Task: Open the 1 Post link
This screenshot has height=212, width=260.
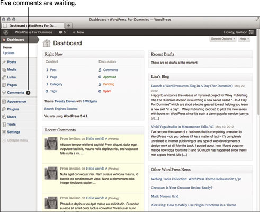Action: click(51, 70)
